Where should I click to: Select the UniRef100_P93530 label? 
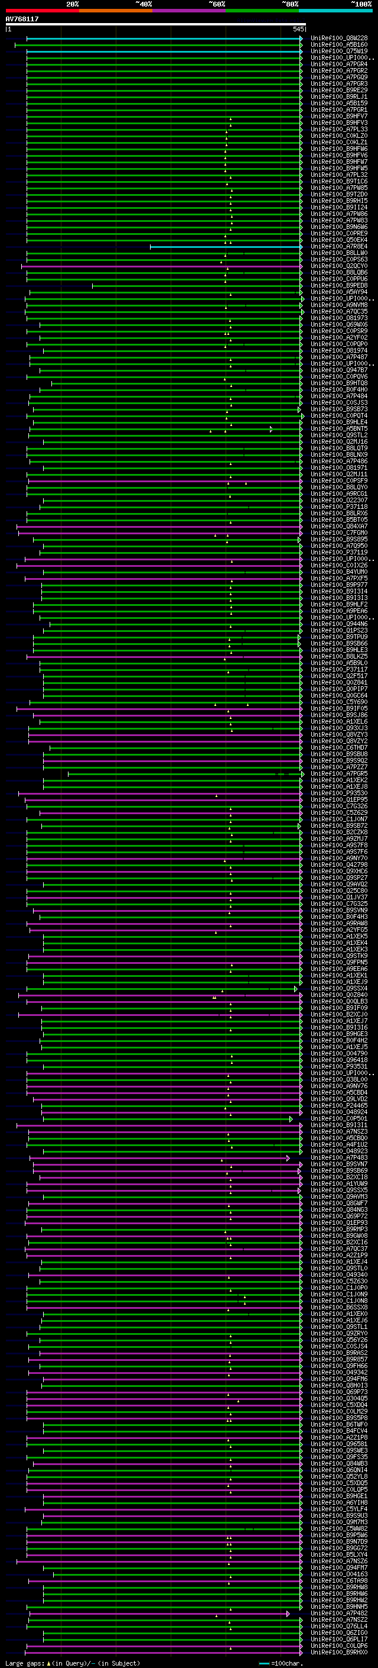click(339, 793)
